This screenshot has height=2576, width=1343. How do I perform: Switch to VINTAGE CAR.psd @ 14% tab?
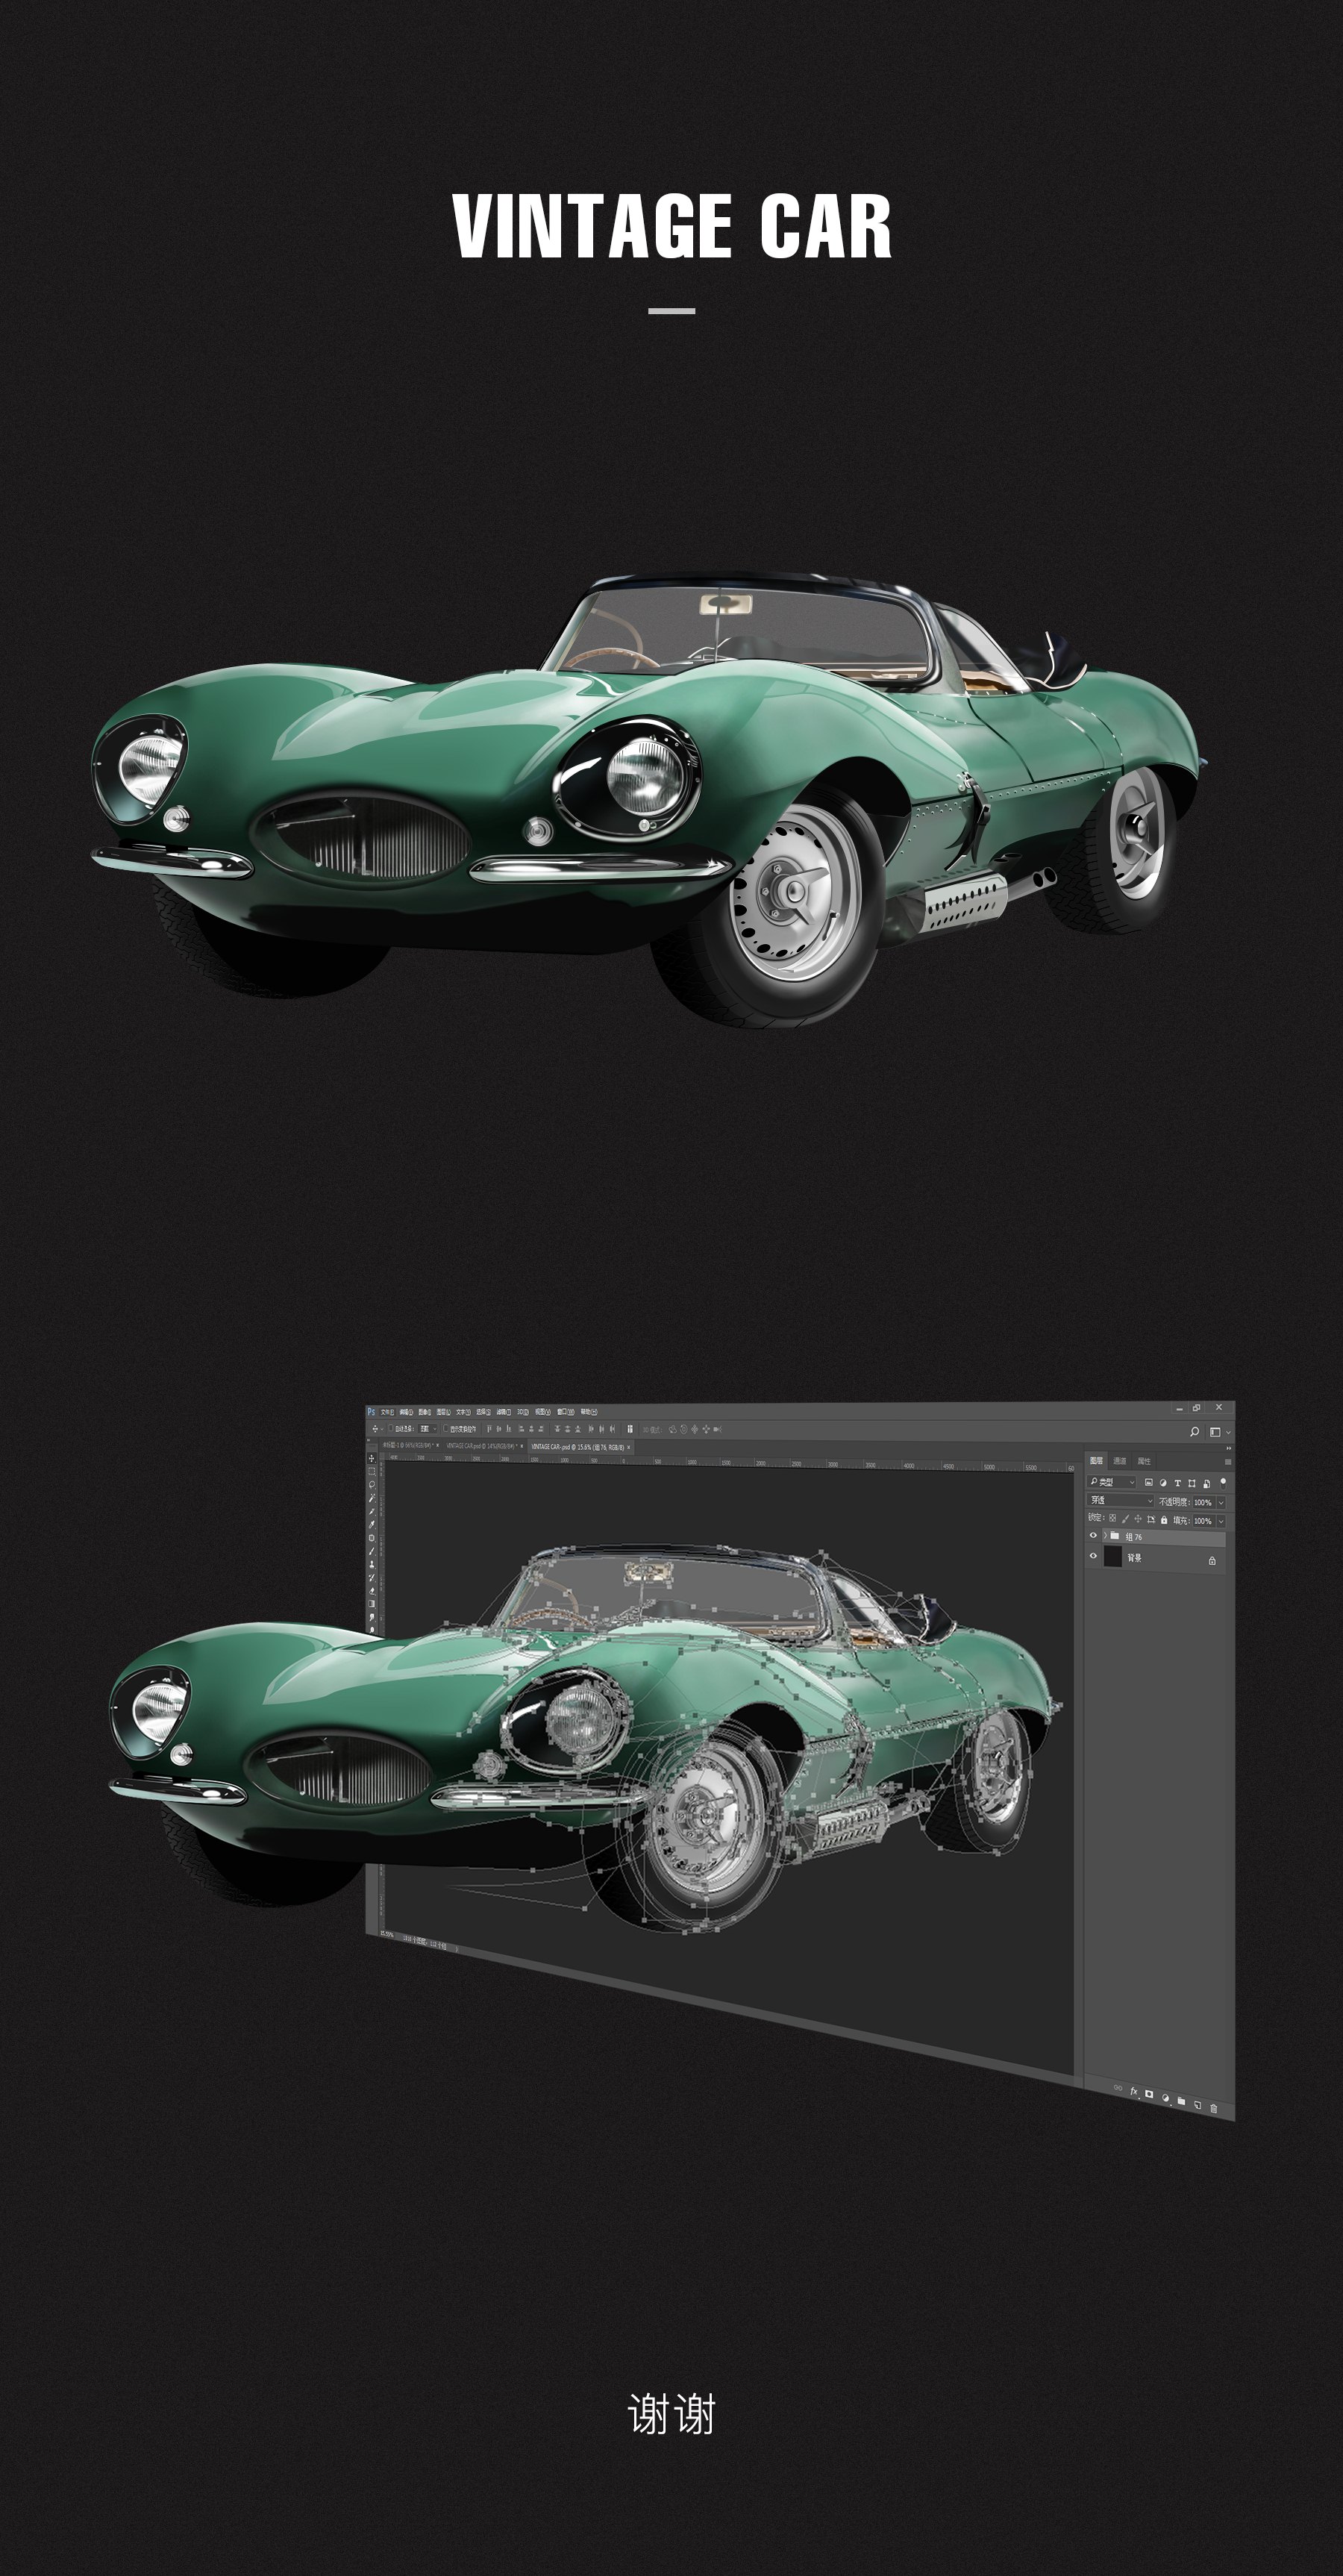coord(482,1446)
